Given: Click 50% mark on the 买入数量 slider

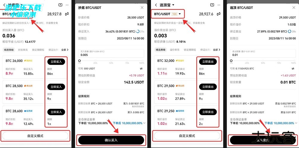Looking at the screenshot, I should point(111,61).
